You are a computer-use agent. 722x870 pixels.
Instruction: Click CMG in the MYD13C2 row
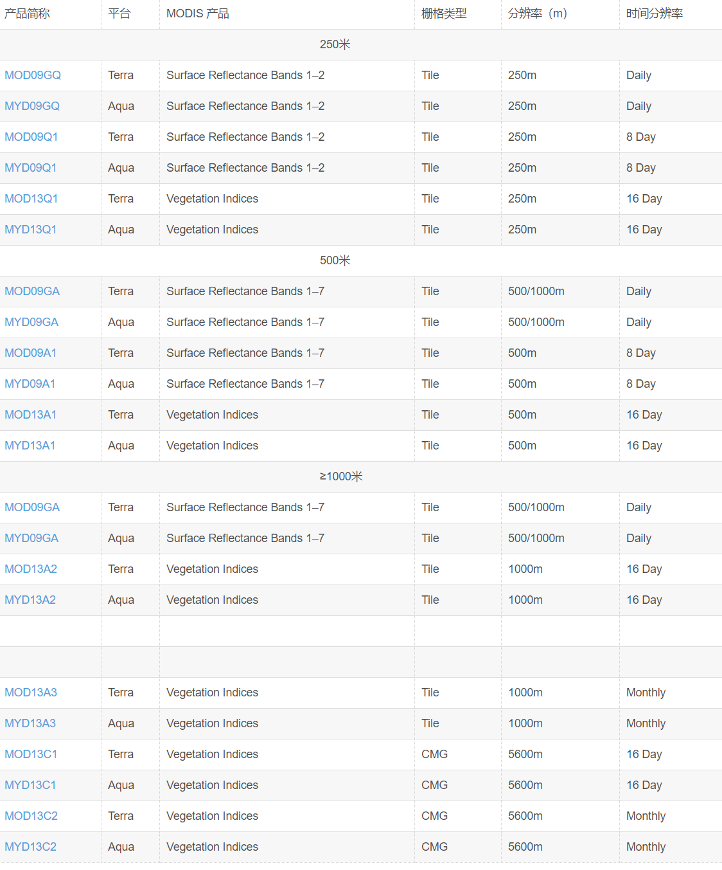tap(435, 847)
